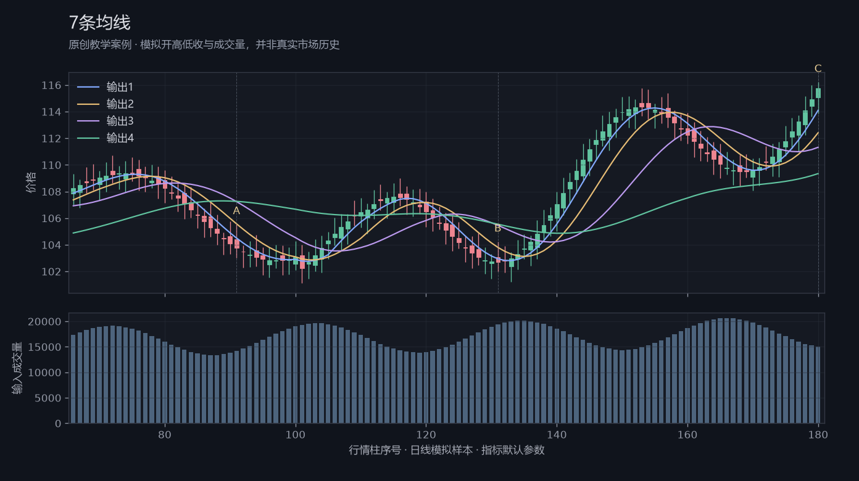Click the 输出2 legend label

tap(120, 104)
